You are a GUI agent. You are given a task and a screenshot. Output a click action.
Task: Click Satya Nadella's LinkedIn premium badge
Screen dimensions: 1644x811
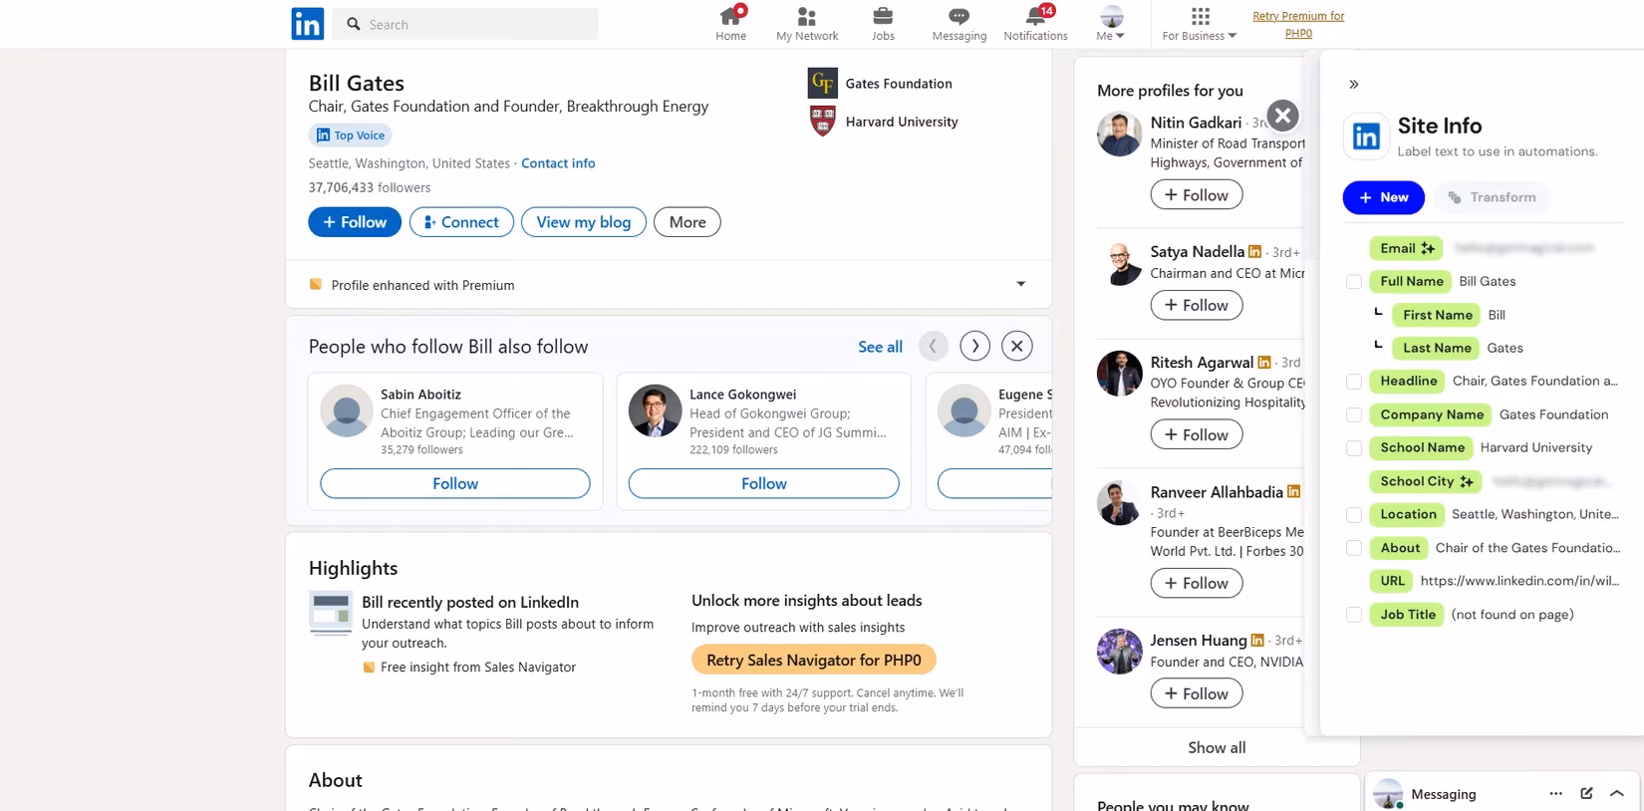coord(1255,252)
